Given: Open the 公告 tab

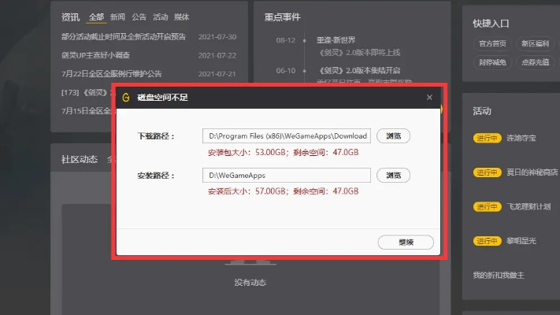Looking at the screenshot, I should 139,17.
